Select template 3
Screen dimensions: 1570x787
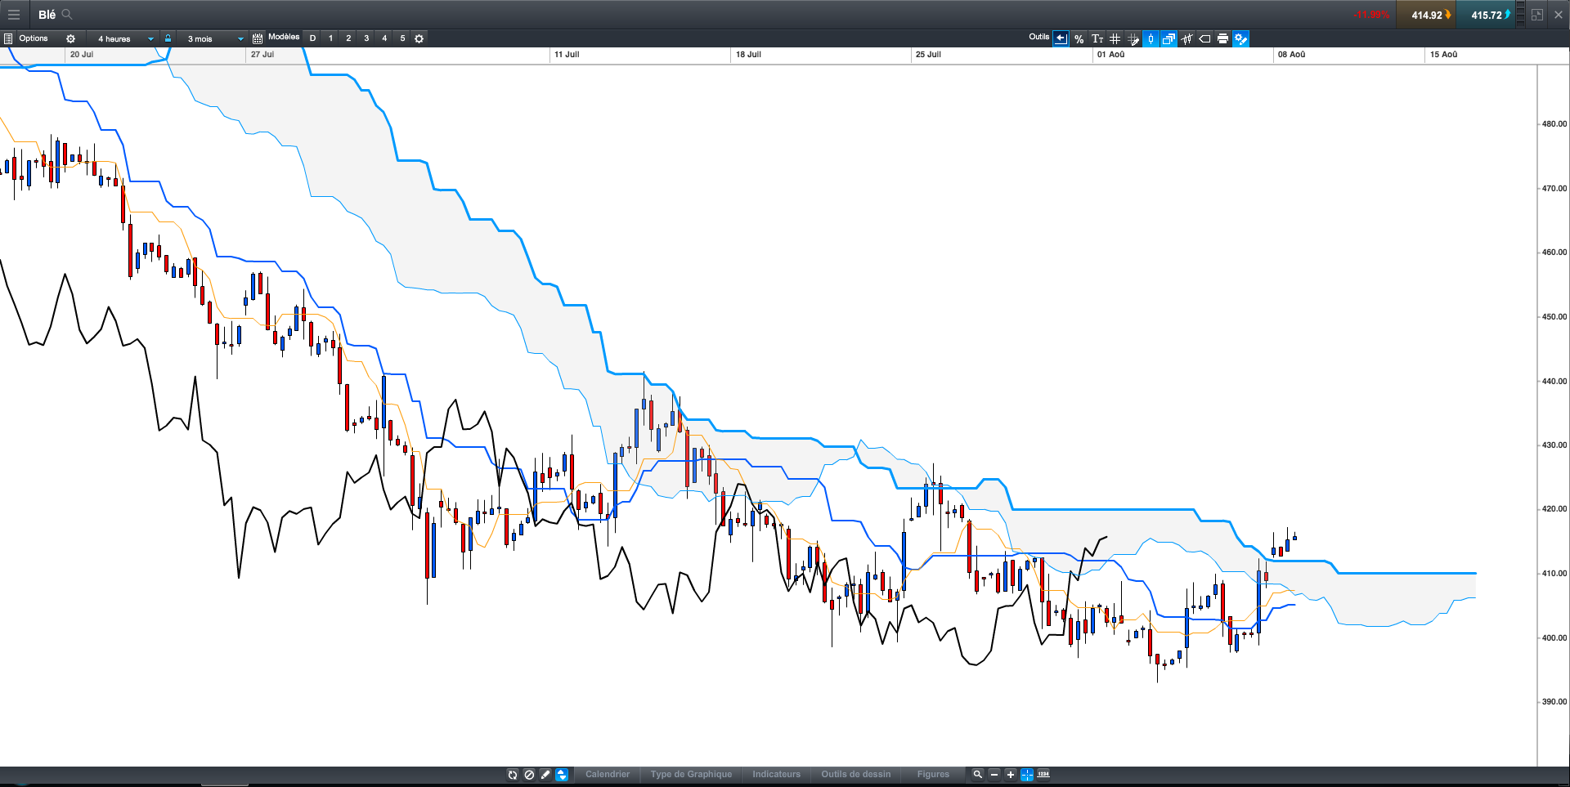366,38
